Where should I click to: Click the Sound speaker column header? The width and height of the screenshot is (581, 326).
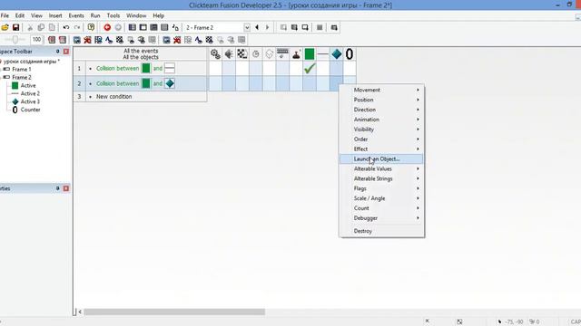(229, 54)
